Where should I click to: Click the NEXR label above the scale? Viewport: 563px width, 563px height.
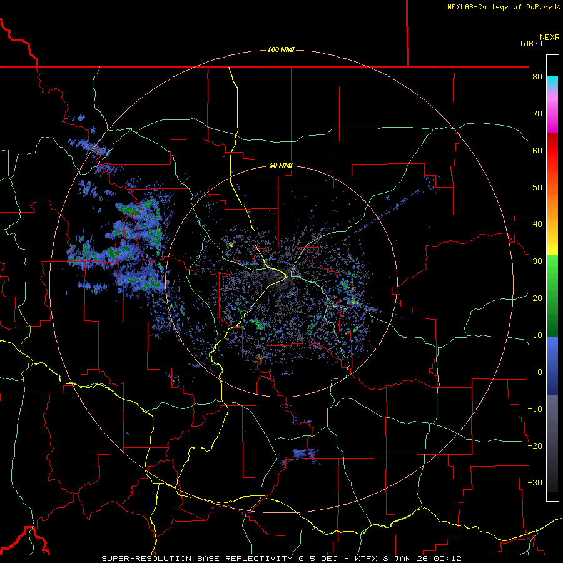[x=549, y=38]
